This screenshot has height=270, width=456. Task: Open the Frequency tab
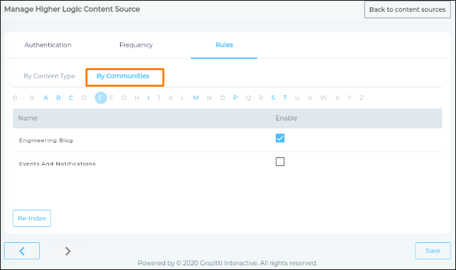coord(136,45)
